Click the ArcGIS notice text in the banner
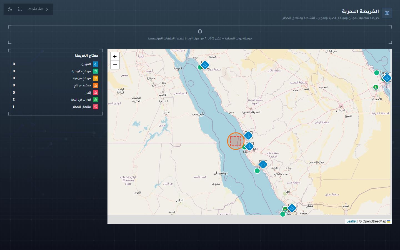Viewport: 400px width, 250px height. 200,38
